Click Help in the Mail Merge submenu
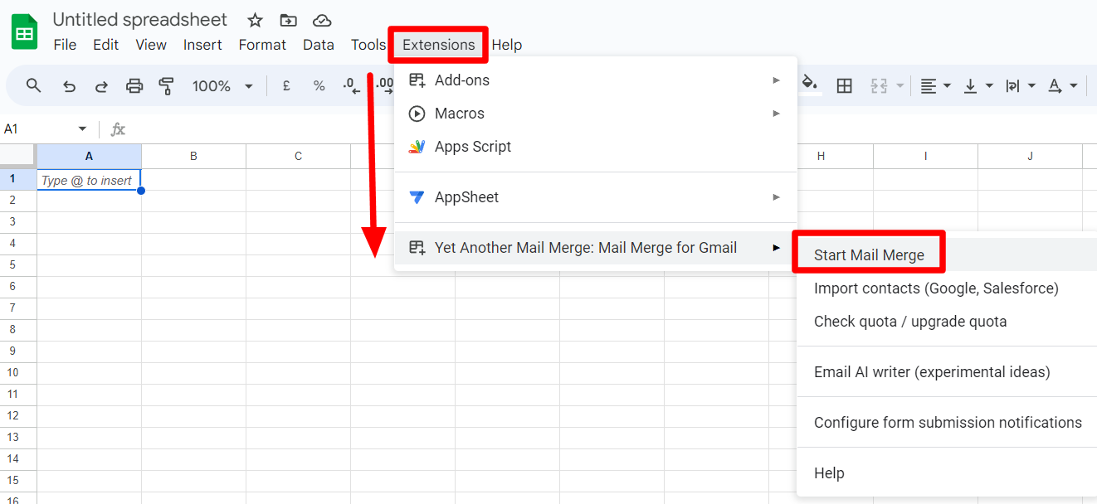 [x=947, y=473]
